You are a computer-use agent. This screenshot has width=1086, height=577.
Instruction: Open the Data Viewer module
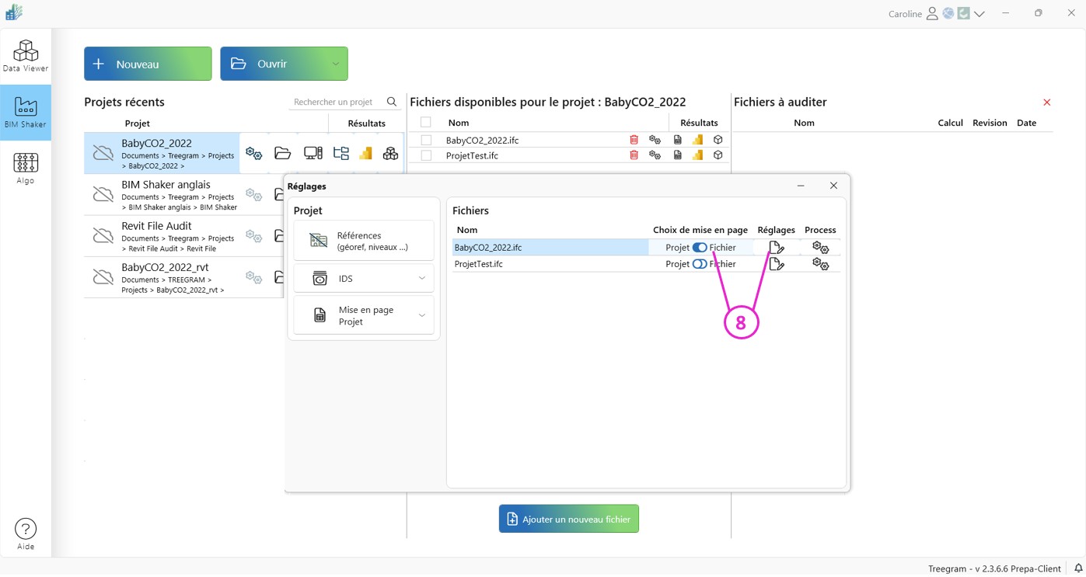[25, 56]
